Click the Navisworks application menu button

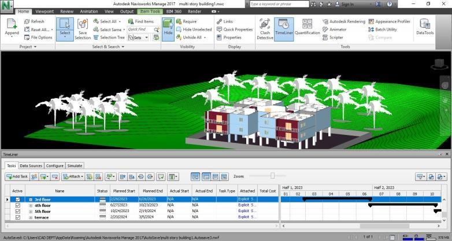[x=7, y=7]
